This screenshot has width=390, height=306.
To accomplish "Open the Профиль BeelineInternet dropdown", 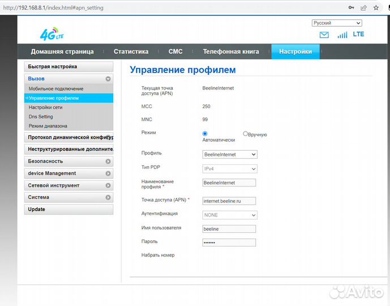I will [230, 154].
